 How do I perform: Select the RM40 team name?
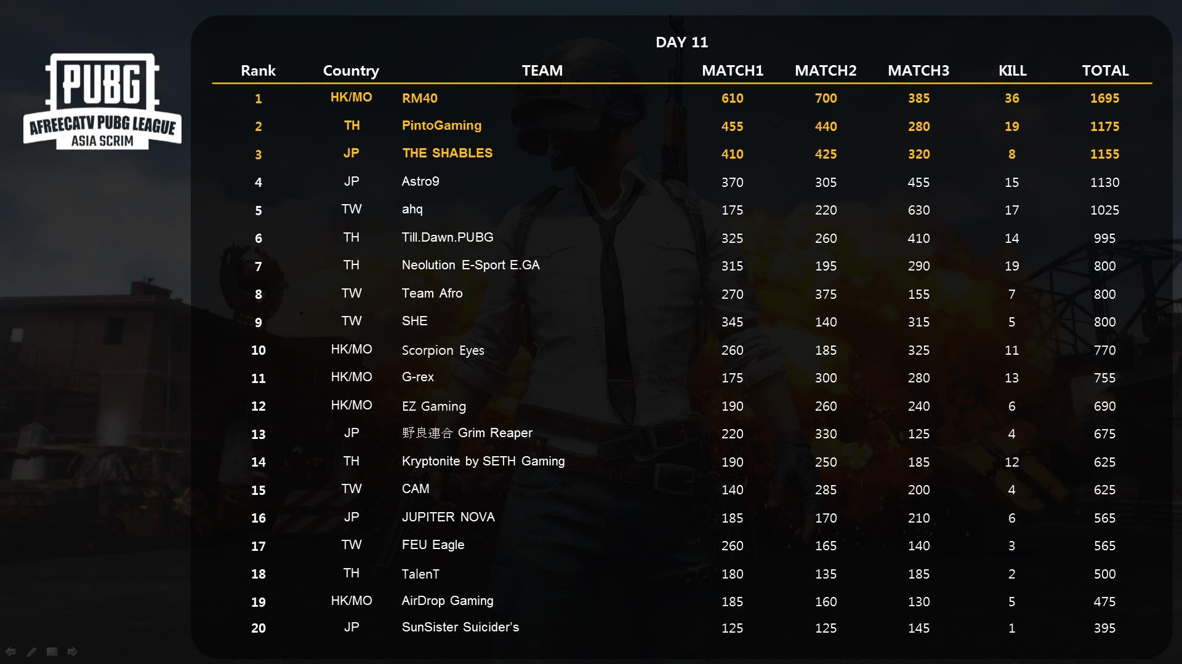pos(419,98)
